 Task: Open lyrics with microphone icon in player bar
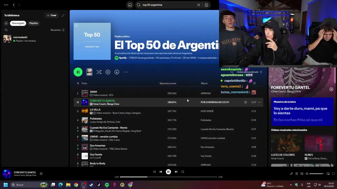(291, 174)
